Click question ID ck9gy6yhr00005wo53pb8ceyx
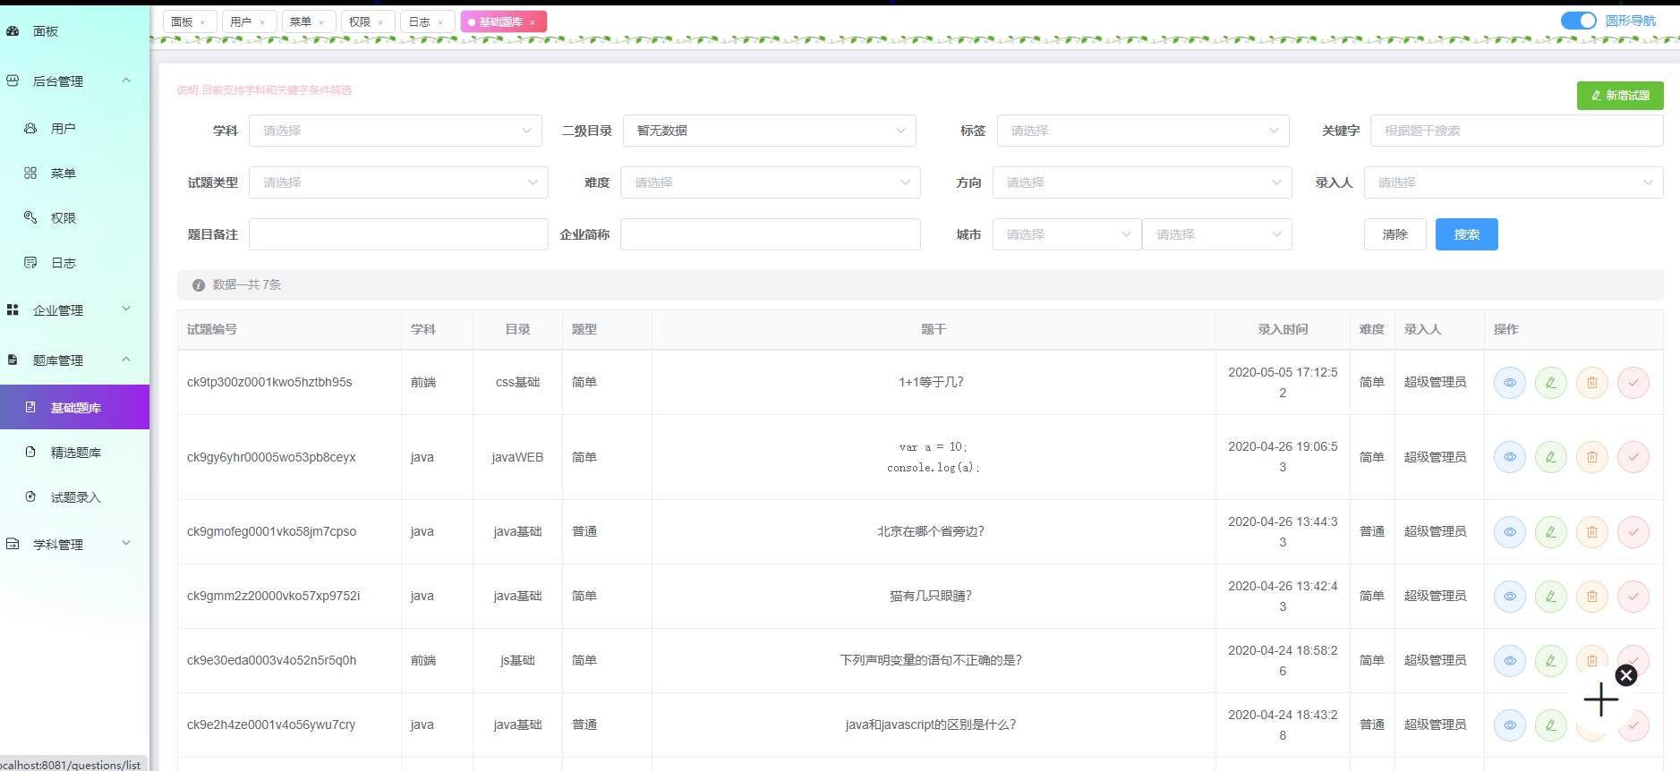 tap(271, 457)
